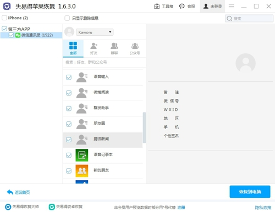Image resolution: width=275 pixels, height=212 pixels.
Task: Click the large profile avatar placeholder
Action: [x=245, y=63]
